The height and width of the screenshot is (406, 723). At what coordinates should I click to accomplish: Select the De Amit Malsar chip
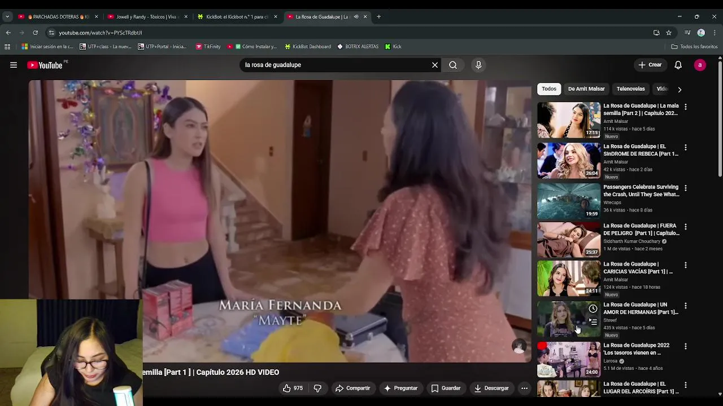586,89
